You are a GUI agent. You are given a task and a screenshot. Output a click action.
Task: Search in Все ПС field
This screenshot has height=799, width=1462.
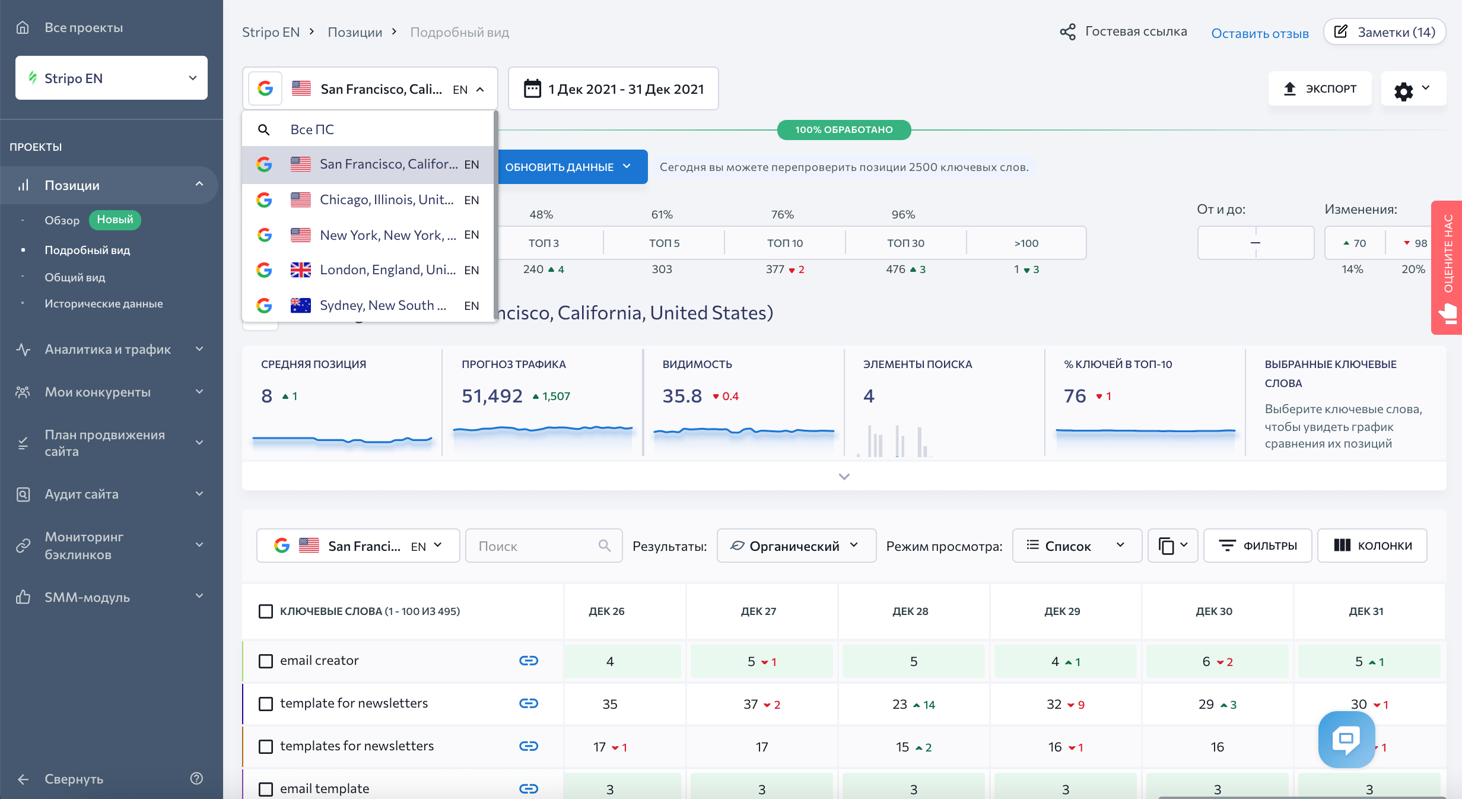[368, 129]
